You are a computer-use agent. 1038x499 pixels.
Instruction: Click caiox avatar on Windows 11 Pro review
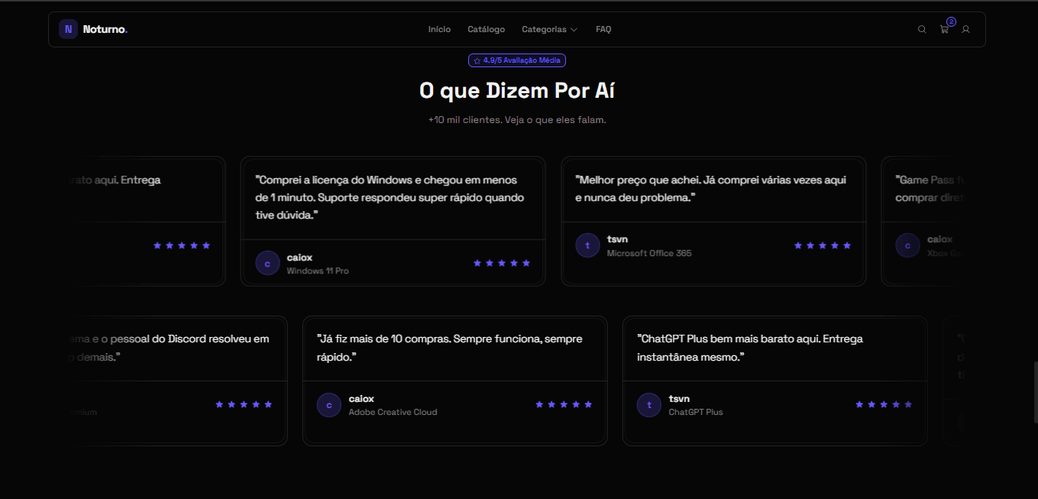tap(267, 264)
